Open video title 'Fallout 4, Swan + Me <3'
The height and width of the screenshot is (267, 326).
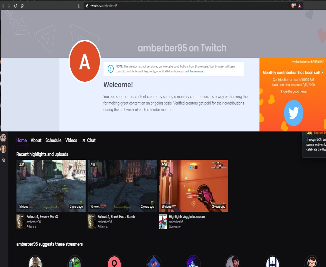coord(42,217)
